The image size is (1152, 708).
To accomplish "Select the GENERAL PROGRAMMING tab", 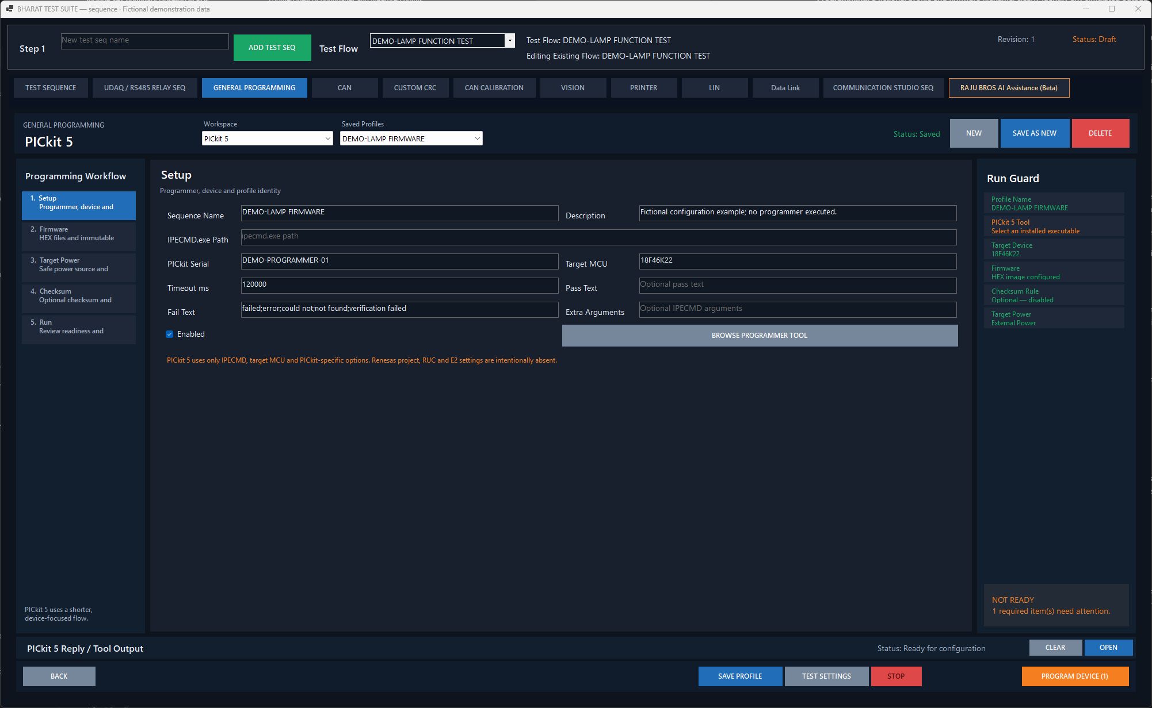I will 254,88.
